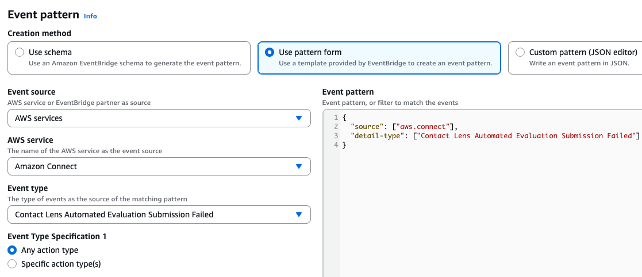
Task: Click the caret icon in Event source field
Action: (298, 118)
